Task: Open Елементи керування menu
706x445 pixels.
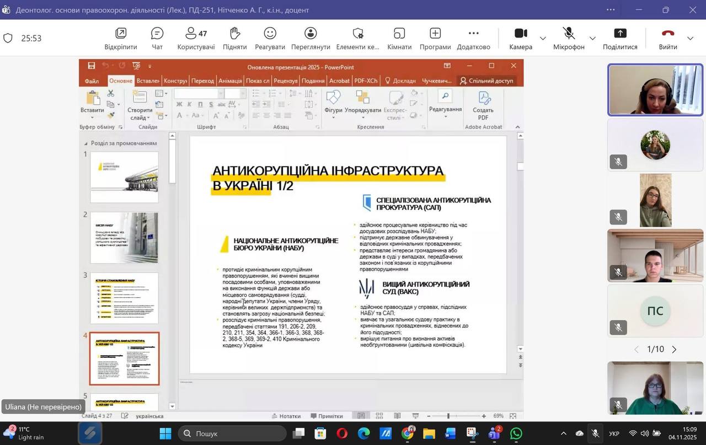Action: [x=358, y=38]
